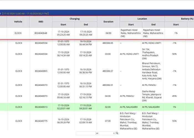Click IMEI 8024040775 cell
This screenshot has height=138, width=194.
point(41,121)
